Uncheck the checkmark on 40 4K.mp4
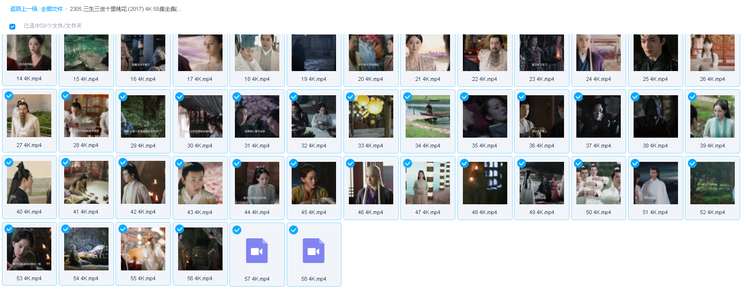Screen dimensions: 754x300 9,163
